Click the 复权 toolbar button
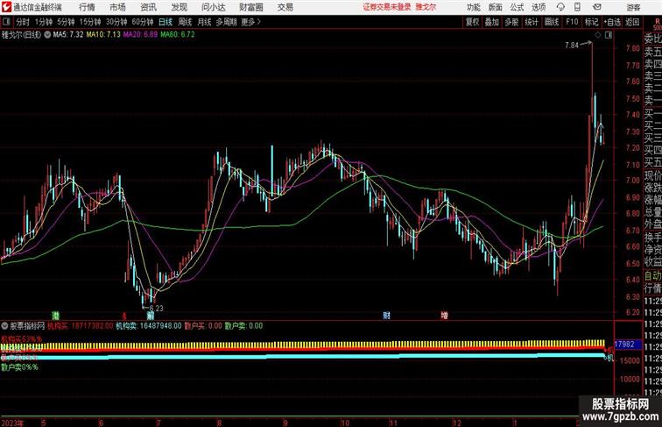Image resolution: width=662 pixels, height=427 pixels. pos(473,22)
